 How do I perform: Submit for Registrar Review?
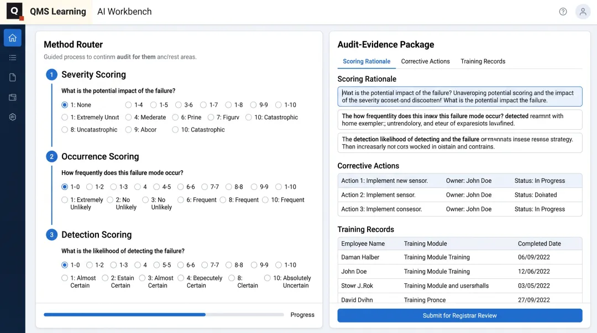(459, 315)
